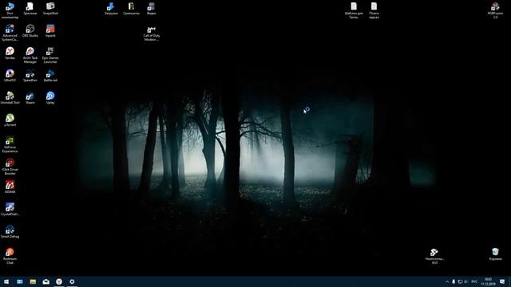Select the AnVir Task Manager shortcut
Screen dimensions: 511x287
(30, 55)
